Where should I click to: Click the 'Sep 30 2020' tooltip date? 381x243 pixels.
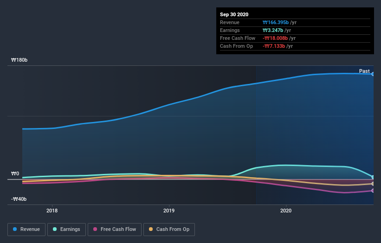click(234, 14)
